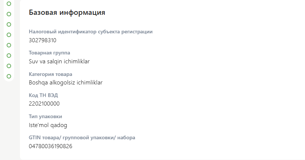Select the fifth green circle marker
This screenshot has width=305, height=160.
(x=9, y=45)
